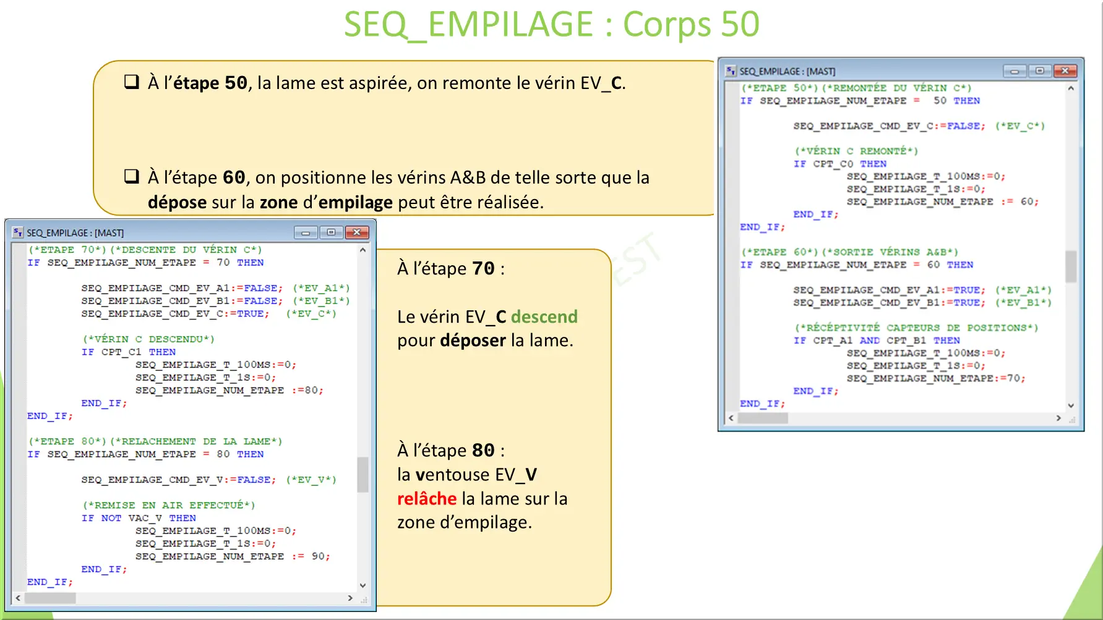Viewport: 1103px width, 620px height.
Task: Toggle the restore button on the left SEQ_EMPILAGE window
Action: (331, 232)
